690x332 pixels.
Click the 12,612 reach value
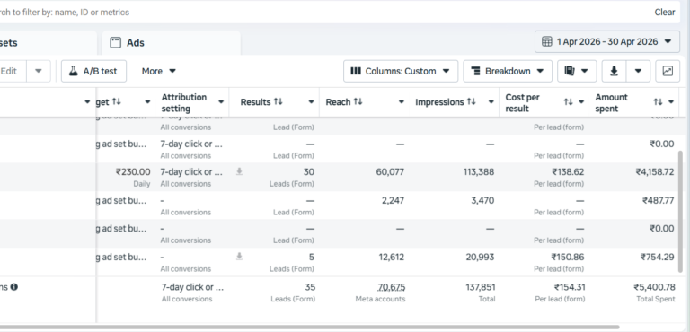point(392,257)
